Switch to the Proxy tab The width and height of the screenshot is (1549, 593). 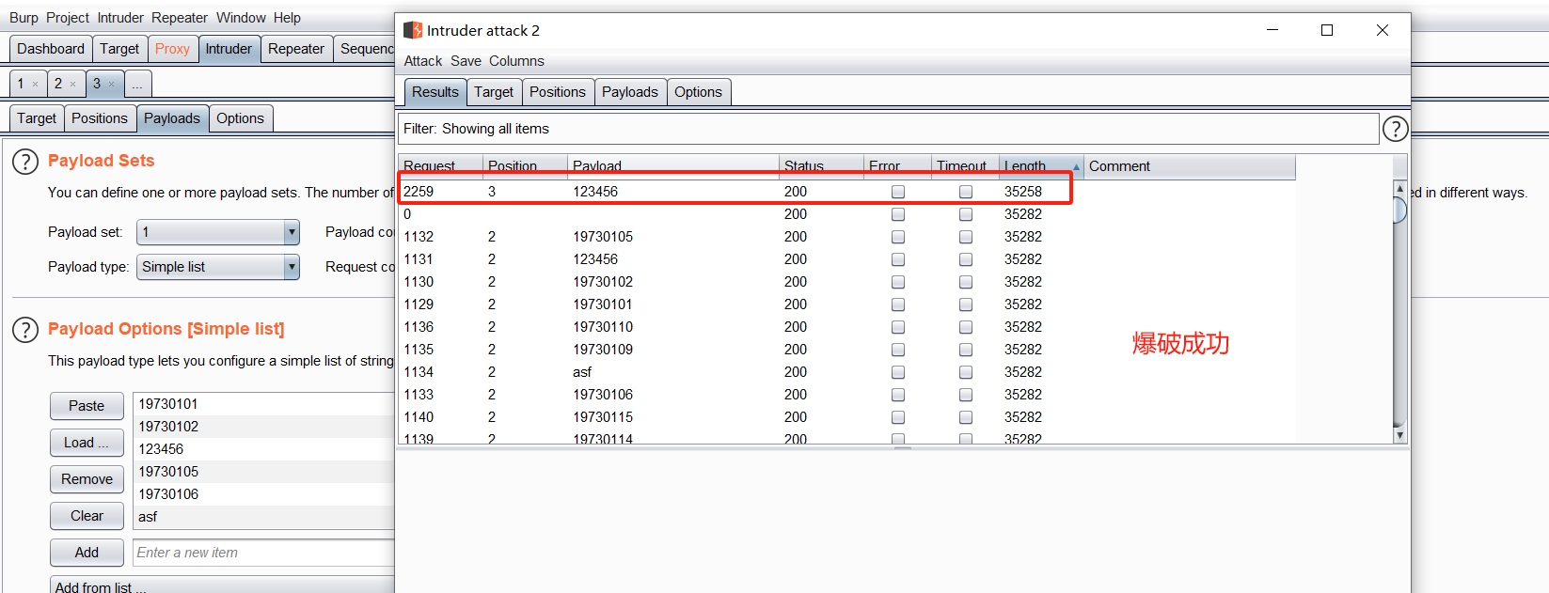click(x=172, y=49)
